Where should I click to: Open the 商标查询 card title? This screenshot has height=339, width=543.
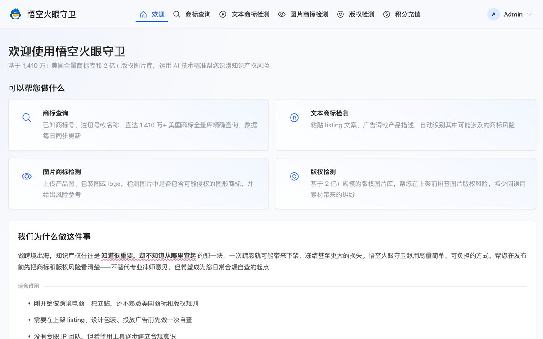pos(56,113)
